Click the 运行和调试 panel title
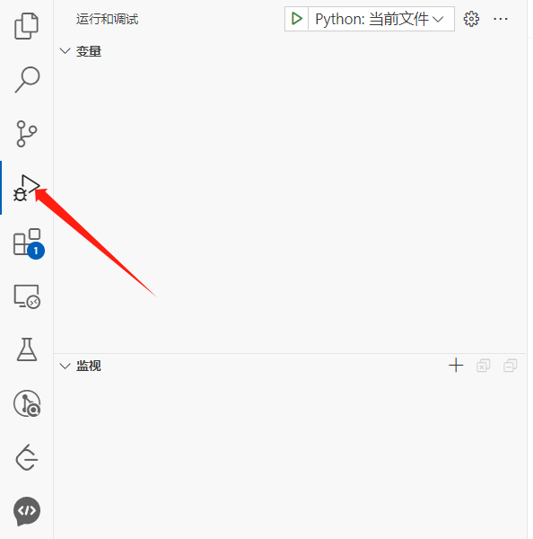 point(107,19)
